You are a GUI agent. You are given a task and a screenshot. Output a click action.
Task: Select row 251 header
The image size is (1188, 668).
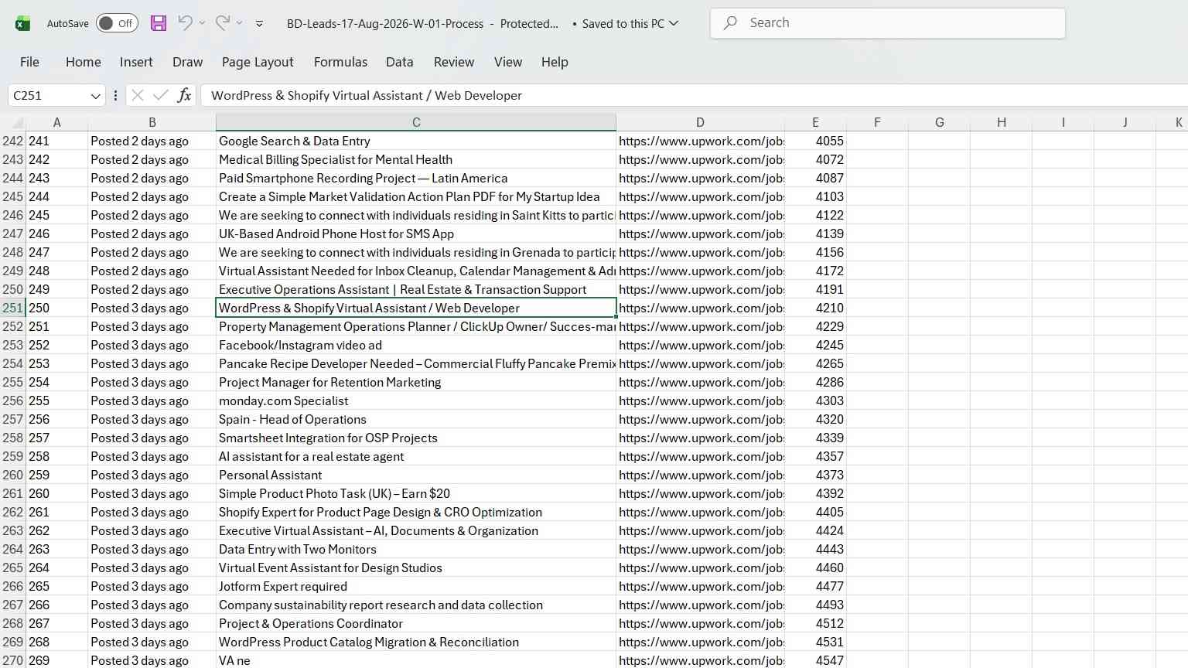pyautogui.click(x=12, y=308)
